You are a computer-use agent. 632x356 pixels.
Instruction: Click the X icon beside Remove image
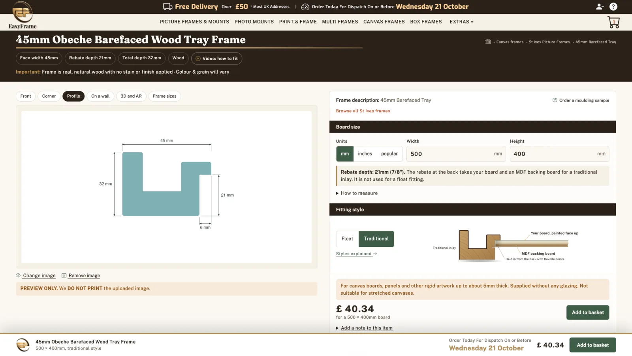coord(64,275)
